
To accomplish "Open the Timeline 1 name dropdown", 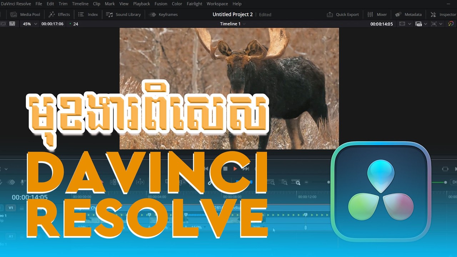I will pos(232,24).
